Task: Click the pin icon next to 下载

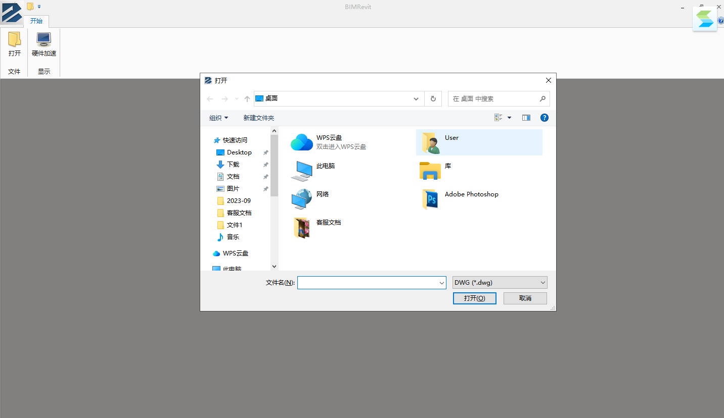Action: point(265,165)
